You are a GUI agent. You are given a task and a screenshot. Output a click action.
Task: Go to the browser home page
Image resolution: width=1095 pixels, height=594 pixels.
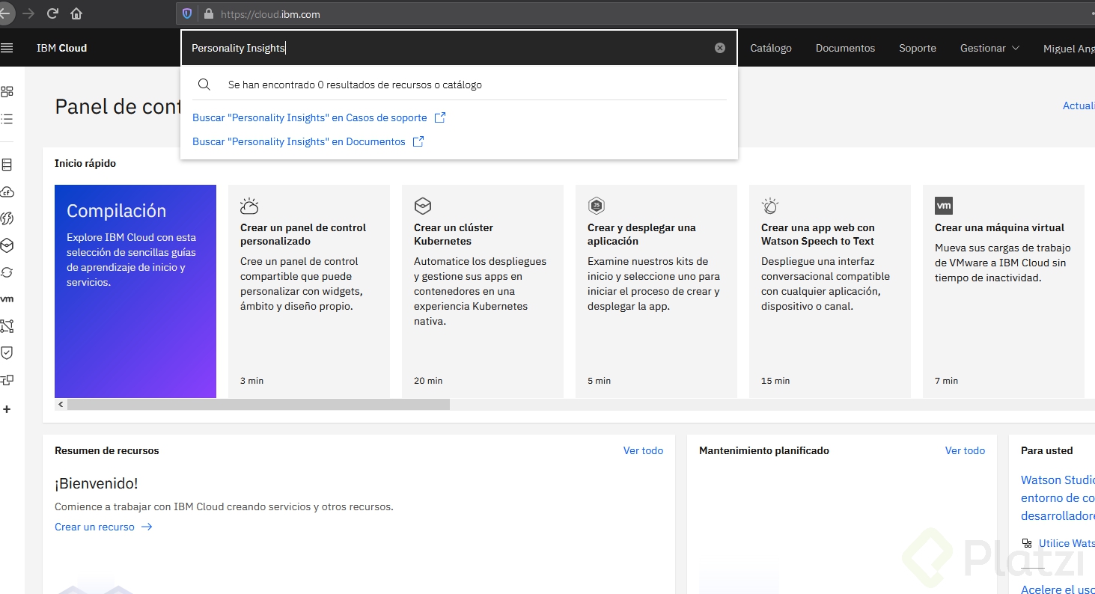76,13
